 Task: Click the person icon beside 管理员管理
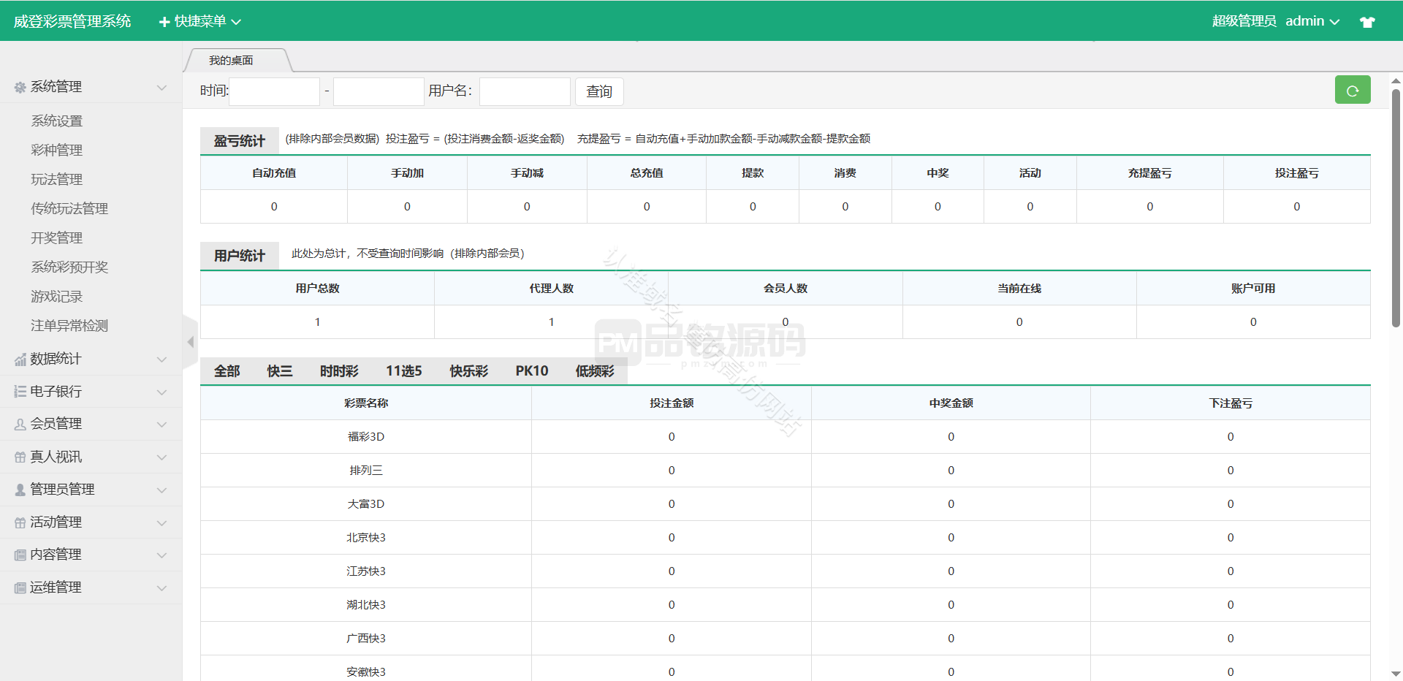(20, 490)
